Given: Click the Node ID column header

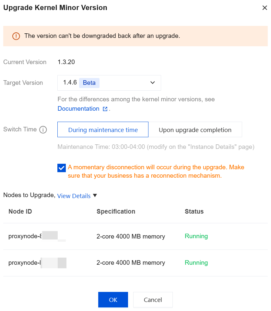Looking at the screenshot, I should pos(20,211).
